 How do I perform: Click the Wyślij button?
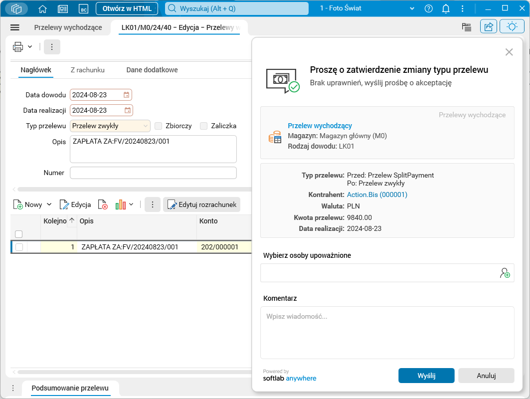[426, 376]
